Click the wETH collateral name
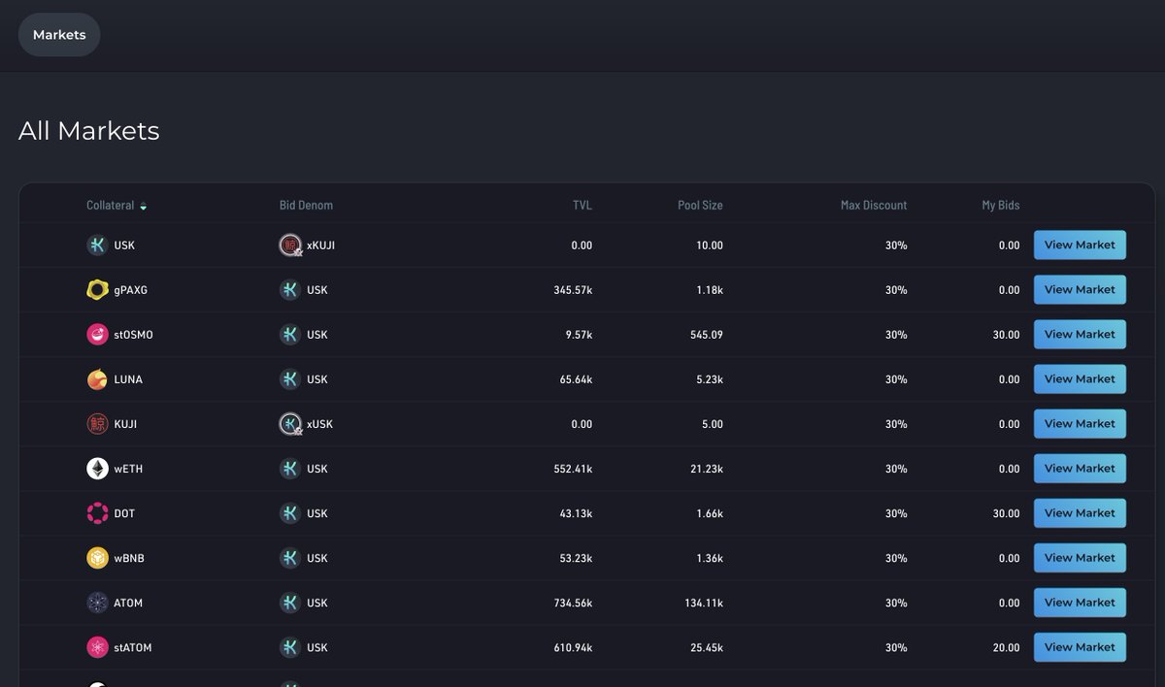This screenshot has width=1165, height=687. [x=128, y=469]
